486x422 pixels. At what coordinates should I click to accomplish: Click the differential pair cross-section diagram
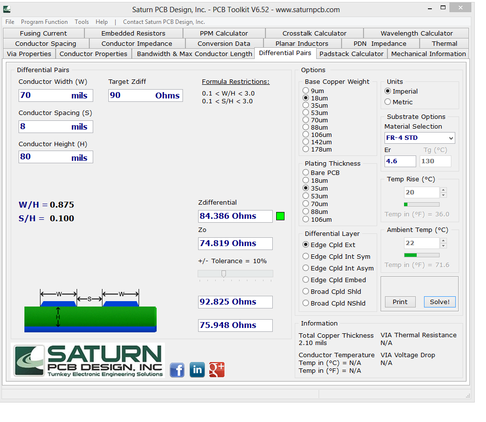[x=90, y=310]
